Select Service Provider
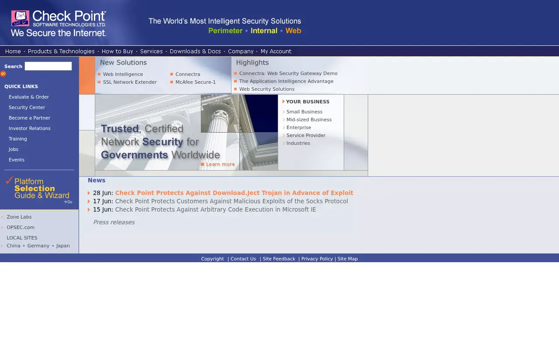559x349 pixels. pos(306,135)
